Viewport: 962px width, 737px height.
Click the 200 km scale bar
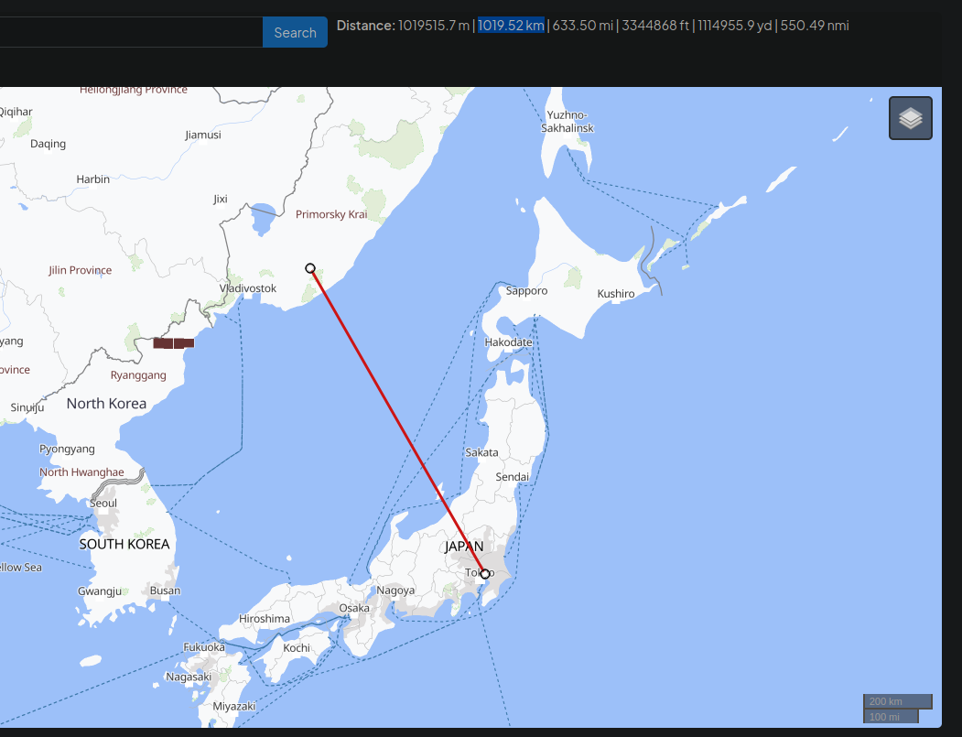tap(898, 701)
